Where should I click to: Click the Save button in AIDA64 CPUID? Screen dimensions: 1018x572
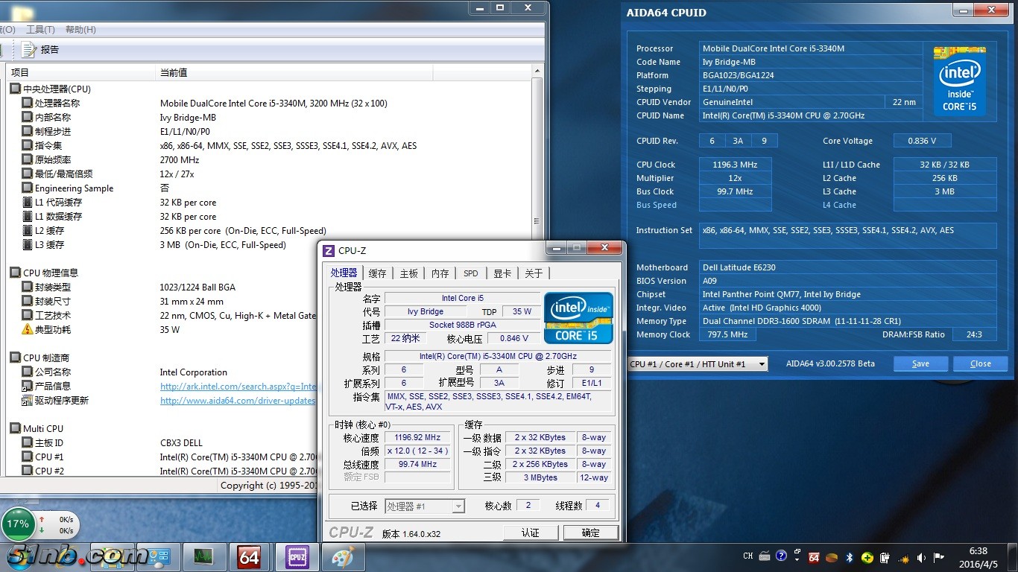(920, 363)
